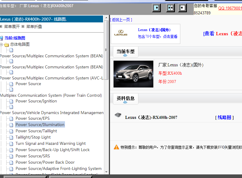
Task: Click page icon beside Adaptive Front-Lighting System
Action: pos(11,169)
